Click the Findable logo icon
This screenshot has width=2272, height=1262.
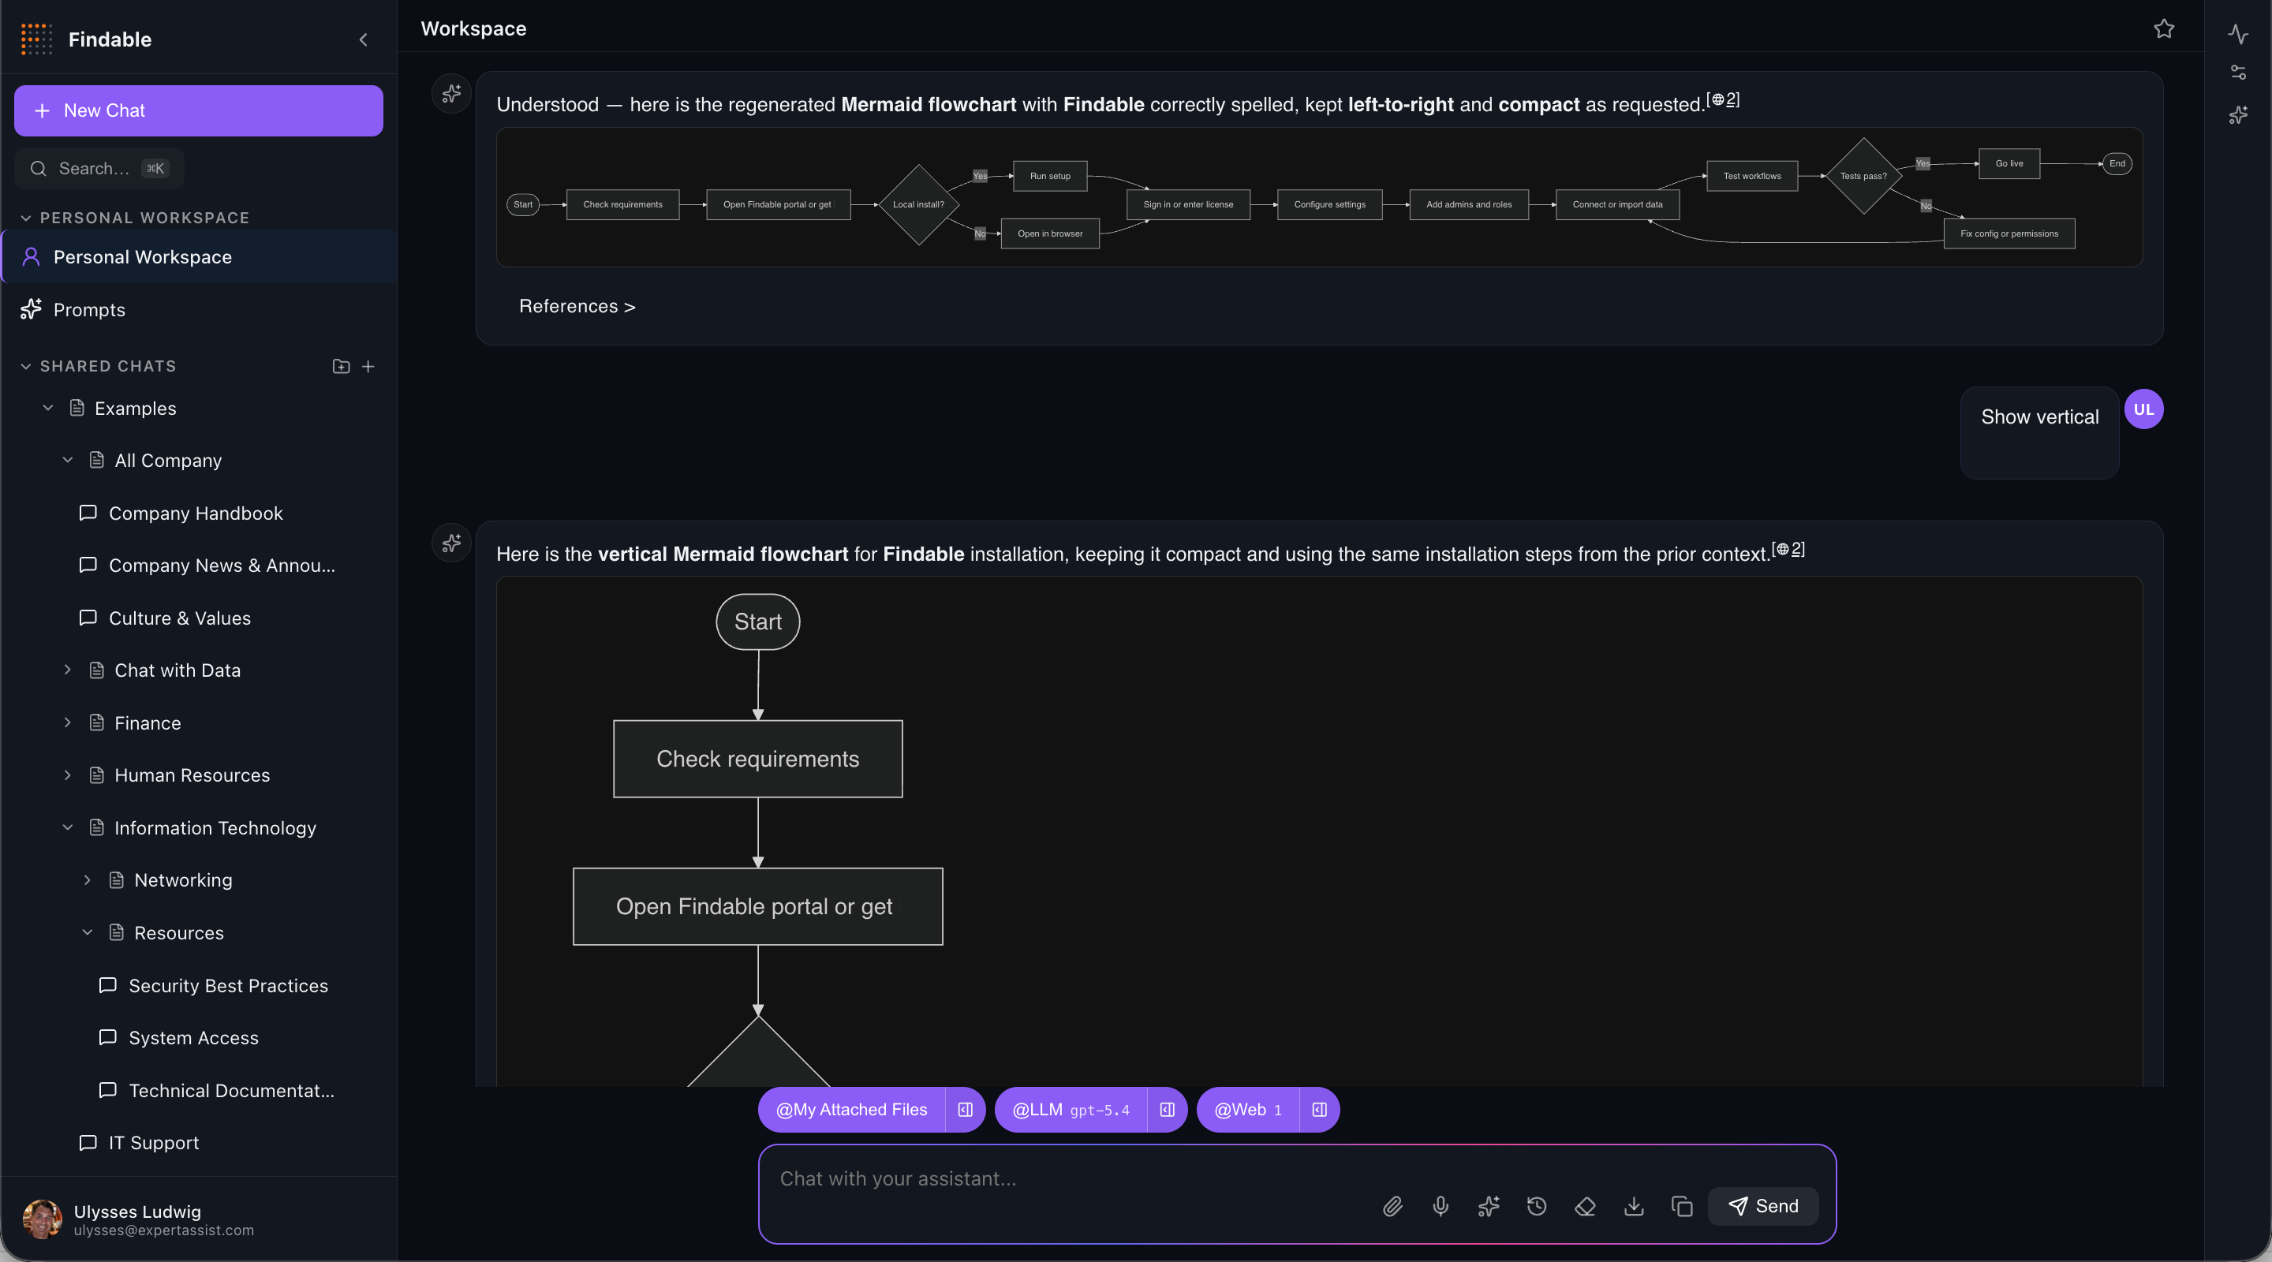click(36, 39)
